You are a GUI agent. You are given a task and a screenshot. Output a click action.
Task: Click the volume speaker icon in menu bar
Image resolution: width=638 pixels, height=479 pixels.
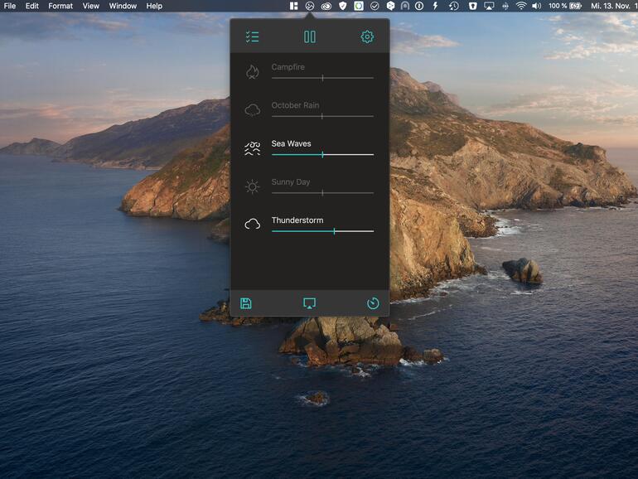coord(536,6)
